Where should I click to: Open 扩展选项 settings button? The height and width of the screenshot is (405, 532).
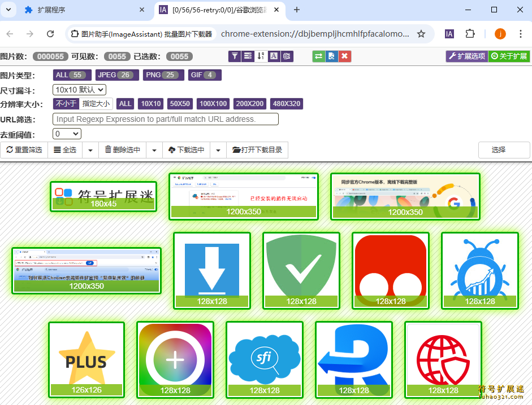tap(467, 56)
